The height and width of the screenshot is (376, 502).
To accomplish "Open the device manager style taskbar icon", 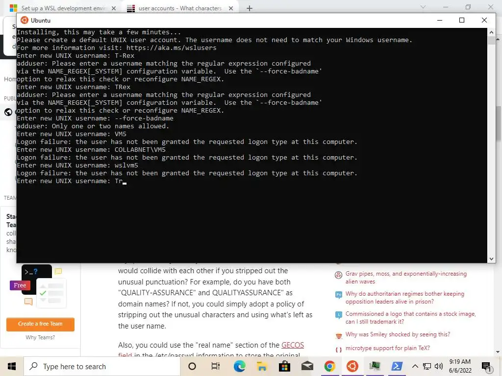I will [x=375, y=366].
